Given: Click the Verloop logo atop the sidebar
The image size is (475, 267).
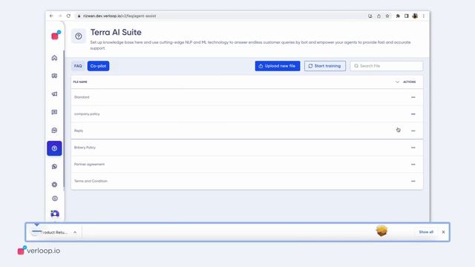Looking at the screenshot, I should pyautogui.click(x=56, y=35).
